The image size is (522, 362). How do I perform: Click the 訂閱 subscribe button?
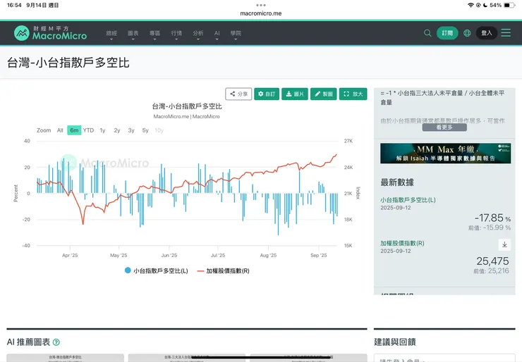coord(447,33)
